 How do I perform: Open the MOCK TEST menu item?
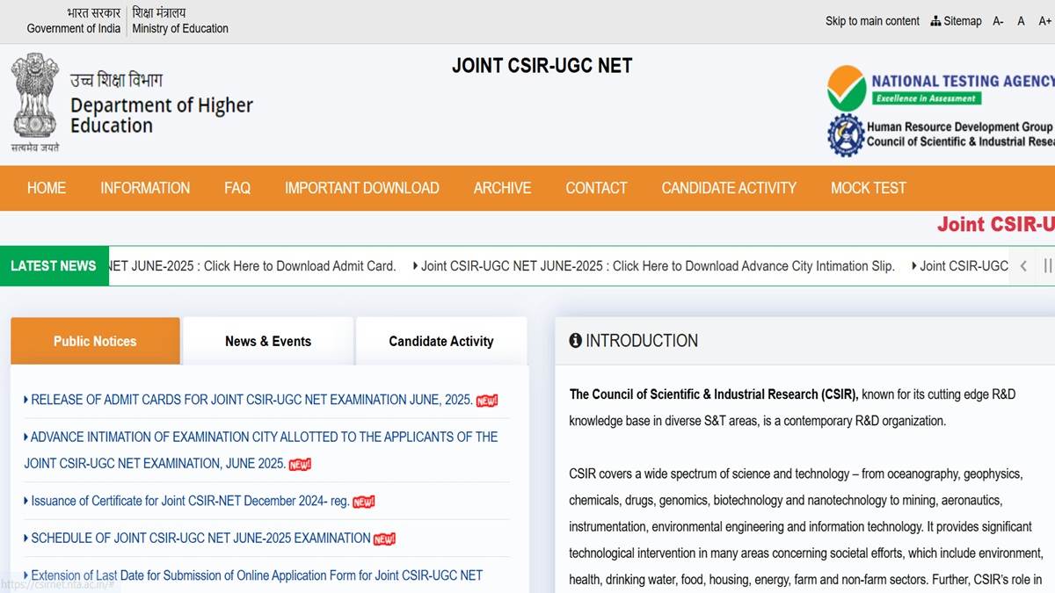(x=868, y=188)
